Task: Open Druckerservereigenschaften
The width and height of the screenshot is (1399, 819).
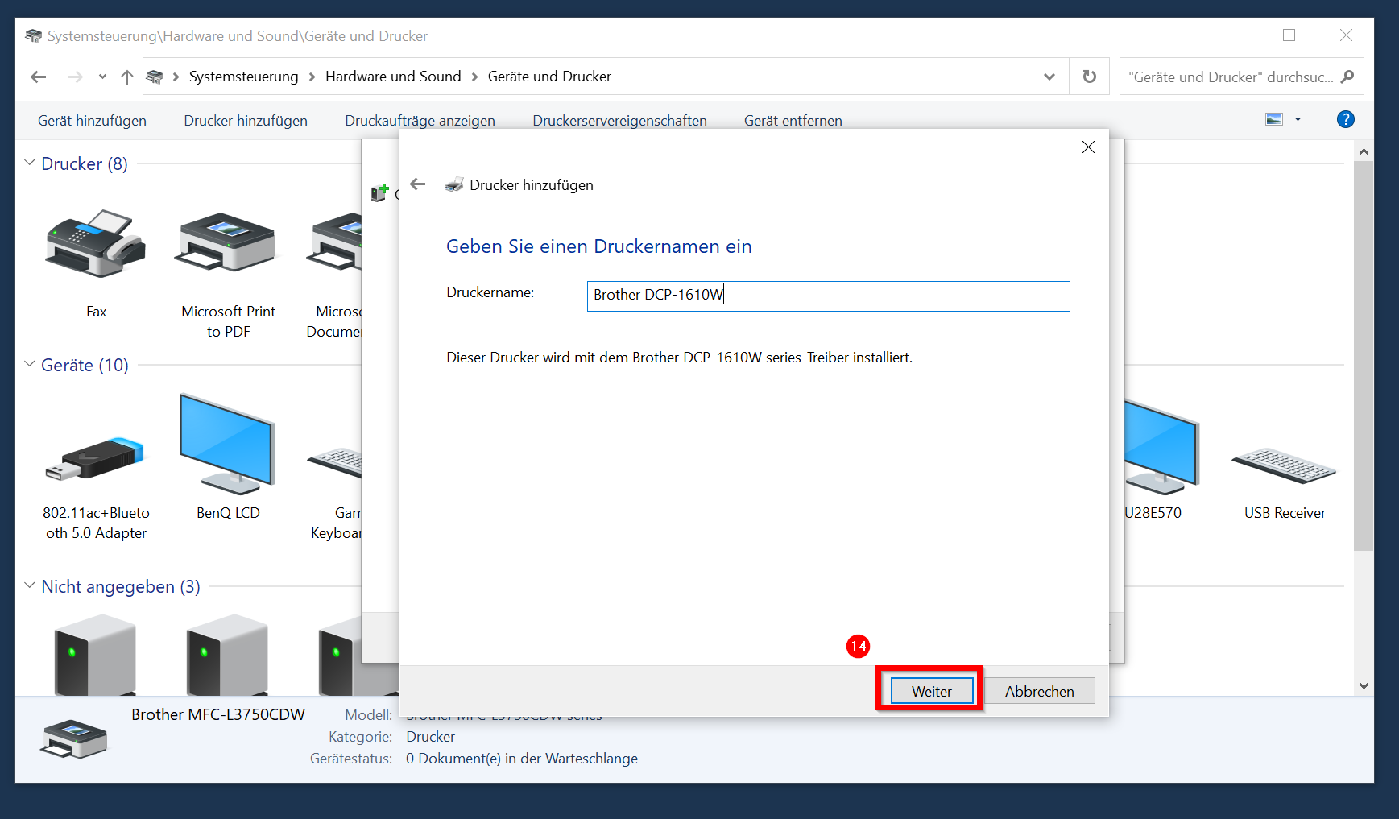Action: pos(619,121)
